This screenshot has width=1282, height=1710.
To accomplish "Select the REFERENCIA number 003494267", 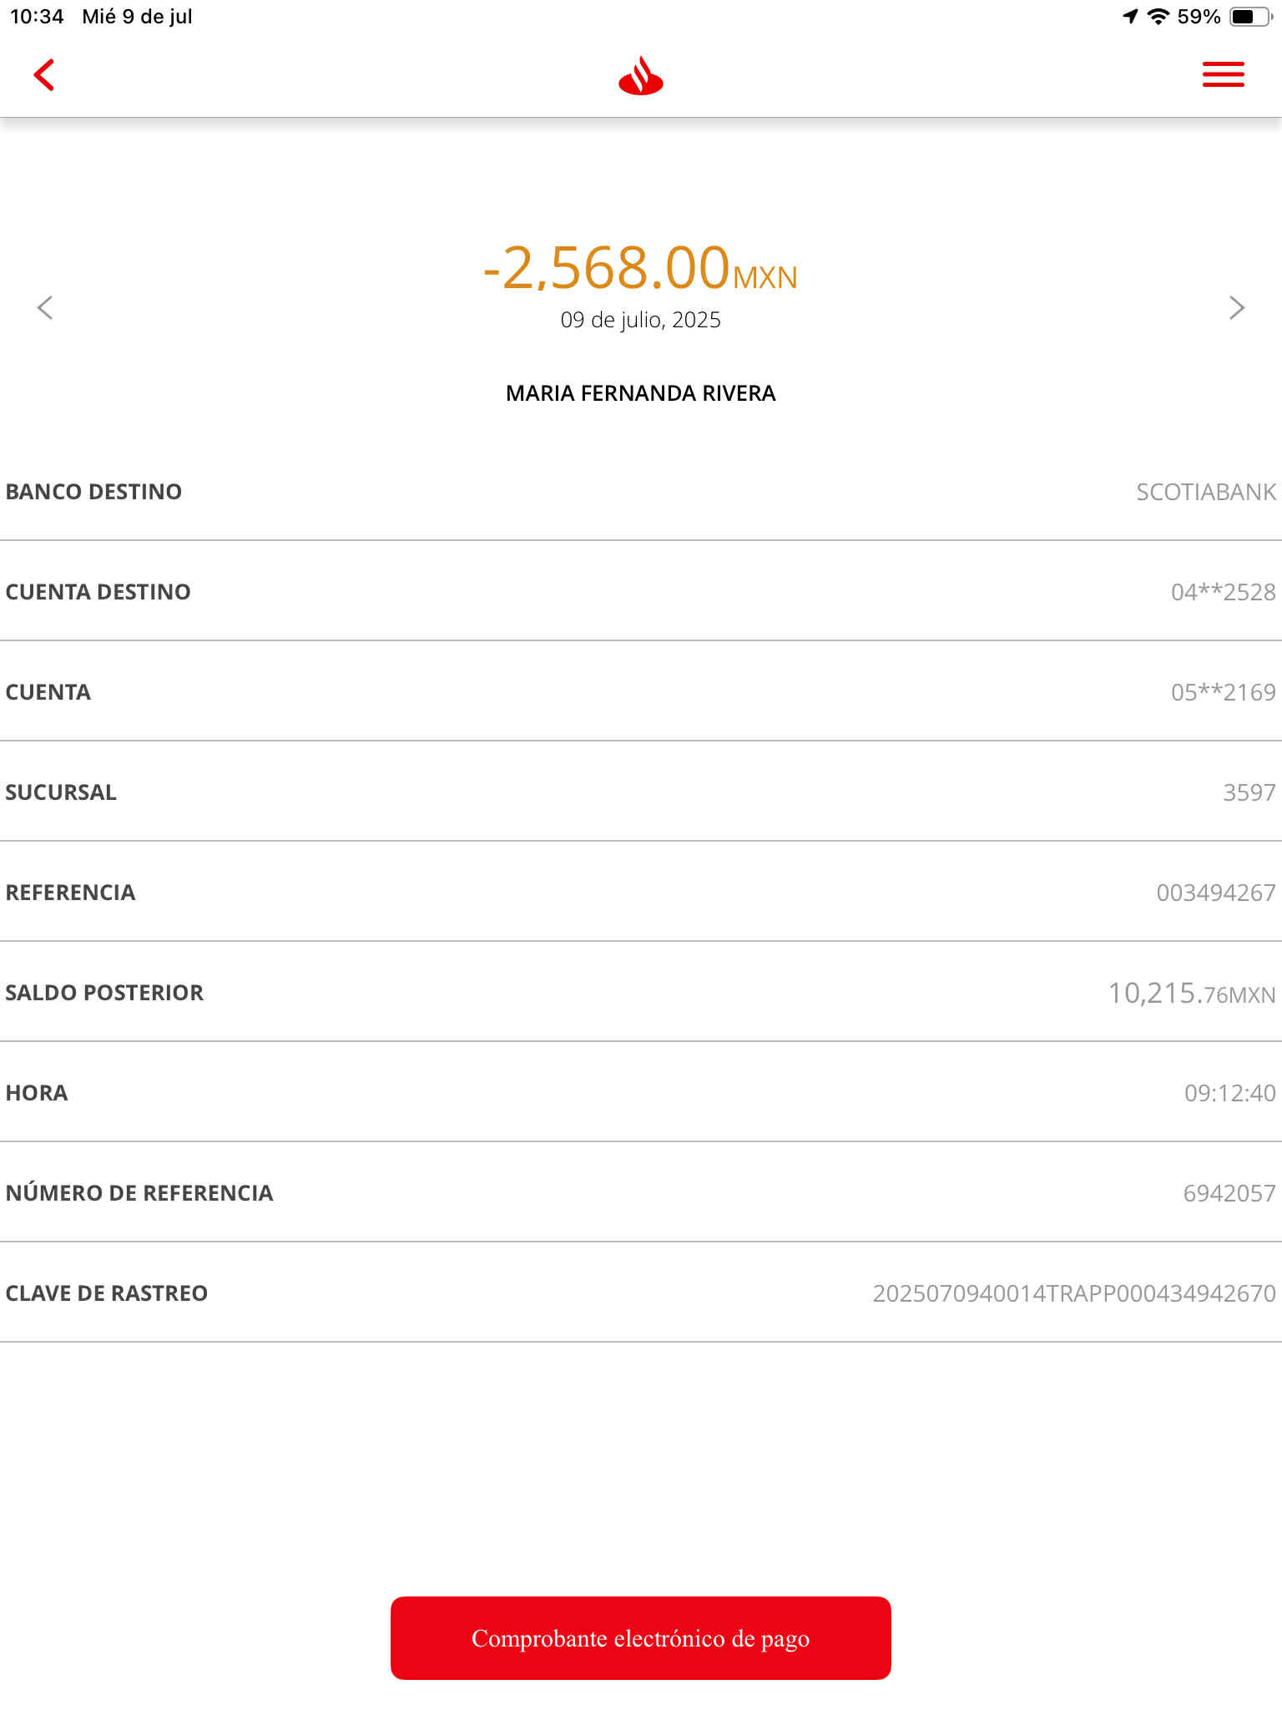I will [1216, 893].
